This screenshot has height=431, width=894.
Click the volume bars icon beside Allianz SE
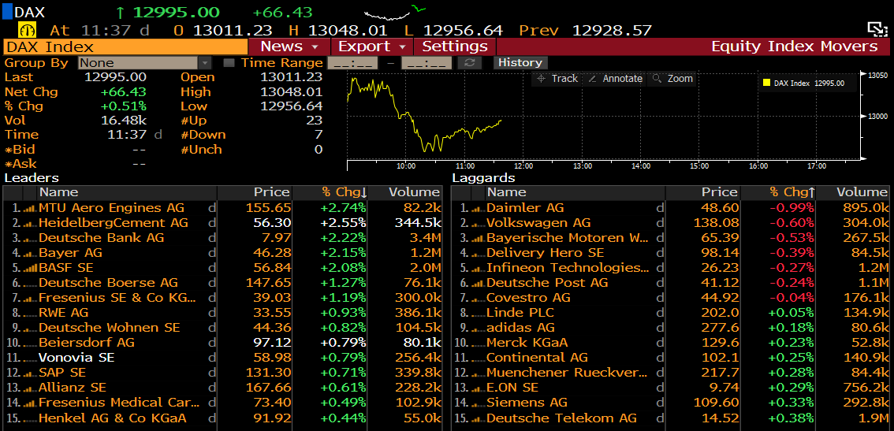(x=29, y=388)
